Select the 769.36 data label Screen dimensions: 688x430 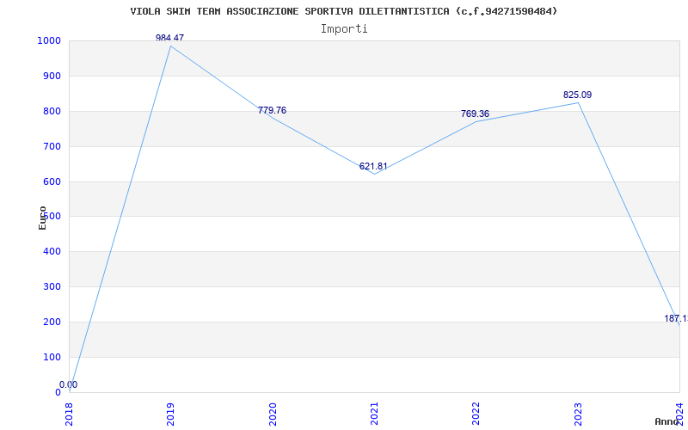(475, 114)
